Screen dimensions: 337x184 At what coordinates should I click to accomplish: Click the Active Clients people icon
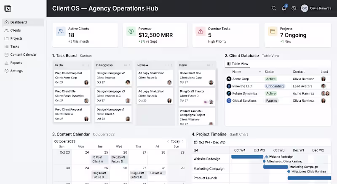click(61, 31)
